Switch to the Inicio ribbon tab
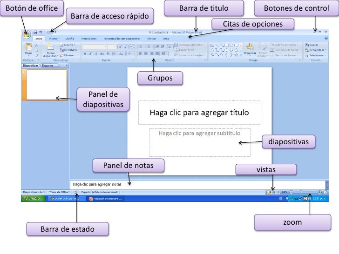The image size is (339, 254). coord(39,39)
